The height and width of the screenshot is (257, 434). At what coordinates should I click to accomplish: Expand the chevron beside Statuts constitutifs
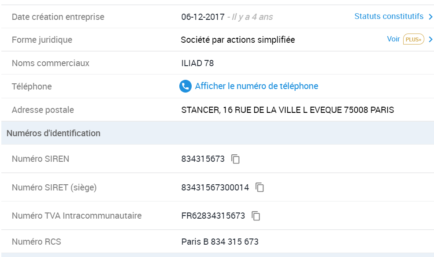tap(430, 17)
